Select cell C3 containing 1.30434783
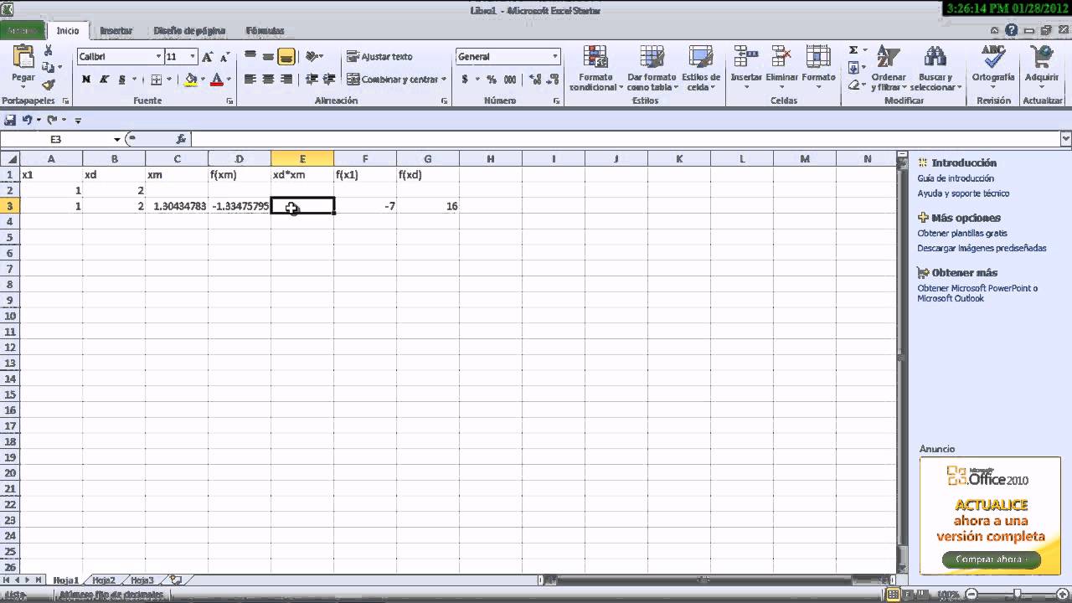 (177, 206)
